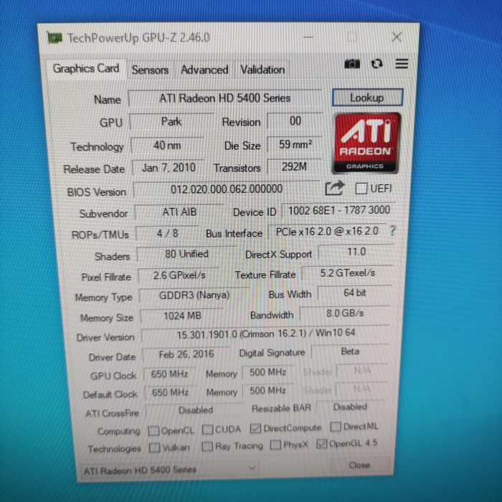Click the Driver Date field Feb 26, 2016
The height and width of the screenshot is (502, 502).
186,354
